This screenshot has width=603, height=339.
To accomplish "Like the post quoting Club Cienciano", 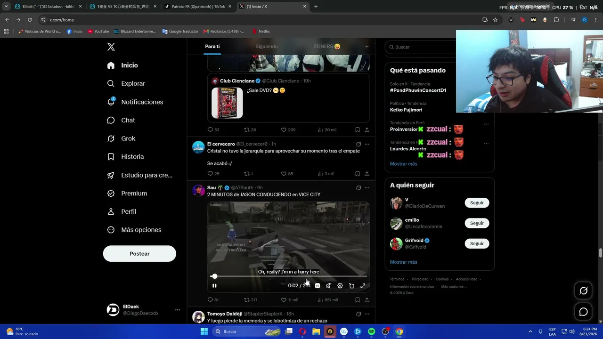I will (x=288, y=130).
